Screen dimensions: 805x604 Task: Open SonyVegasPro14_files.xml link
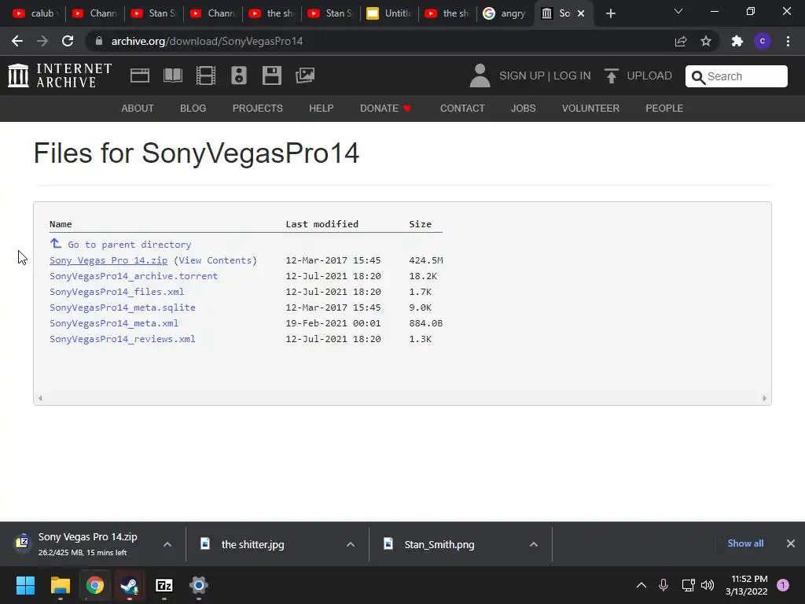coord(116,292)
